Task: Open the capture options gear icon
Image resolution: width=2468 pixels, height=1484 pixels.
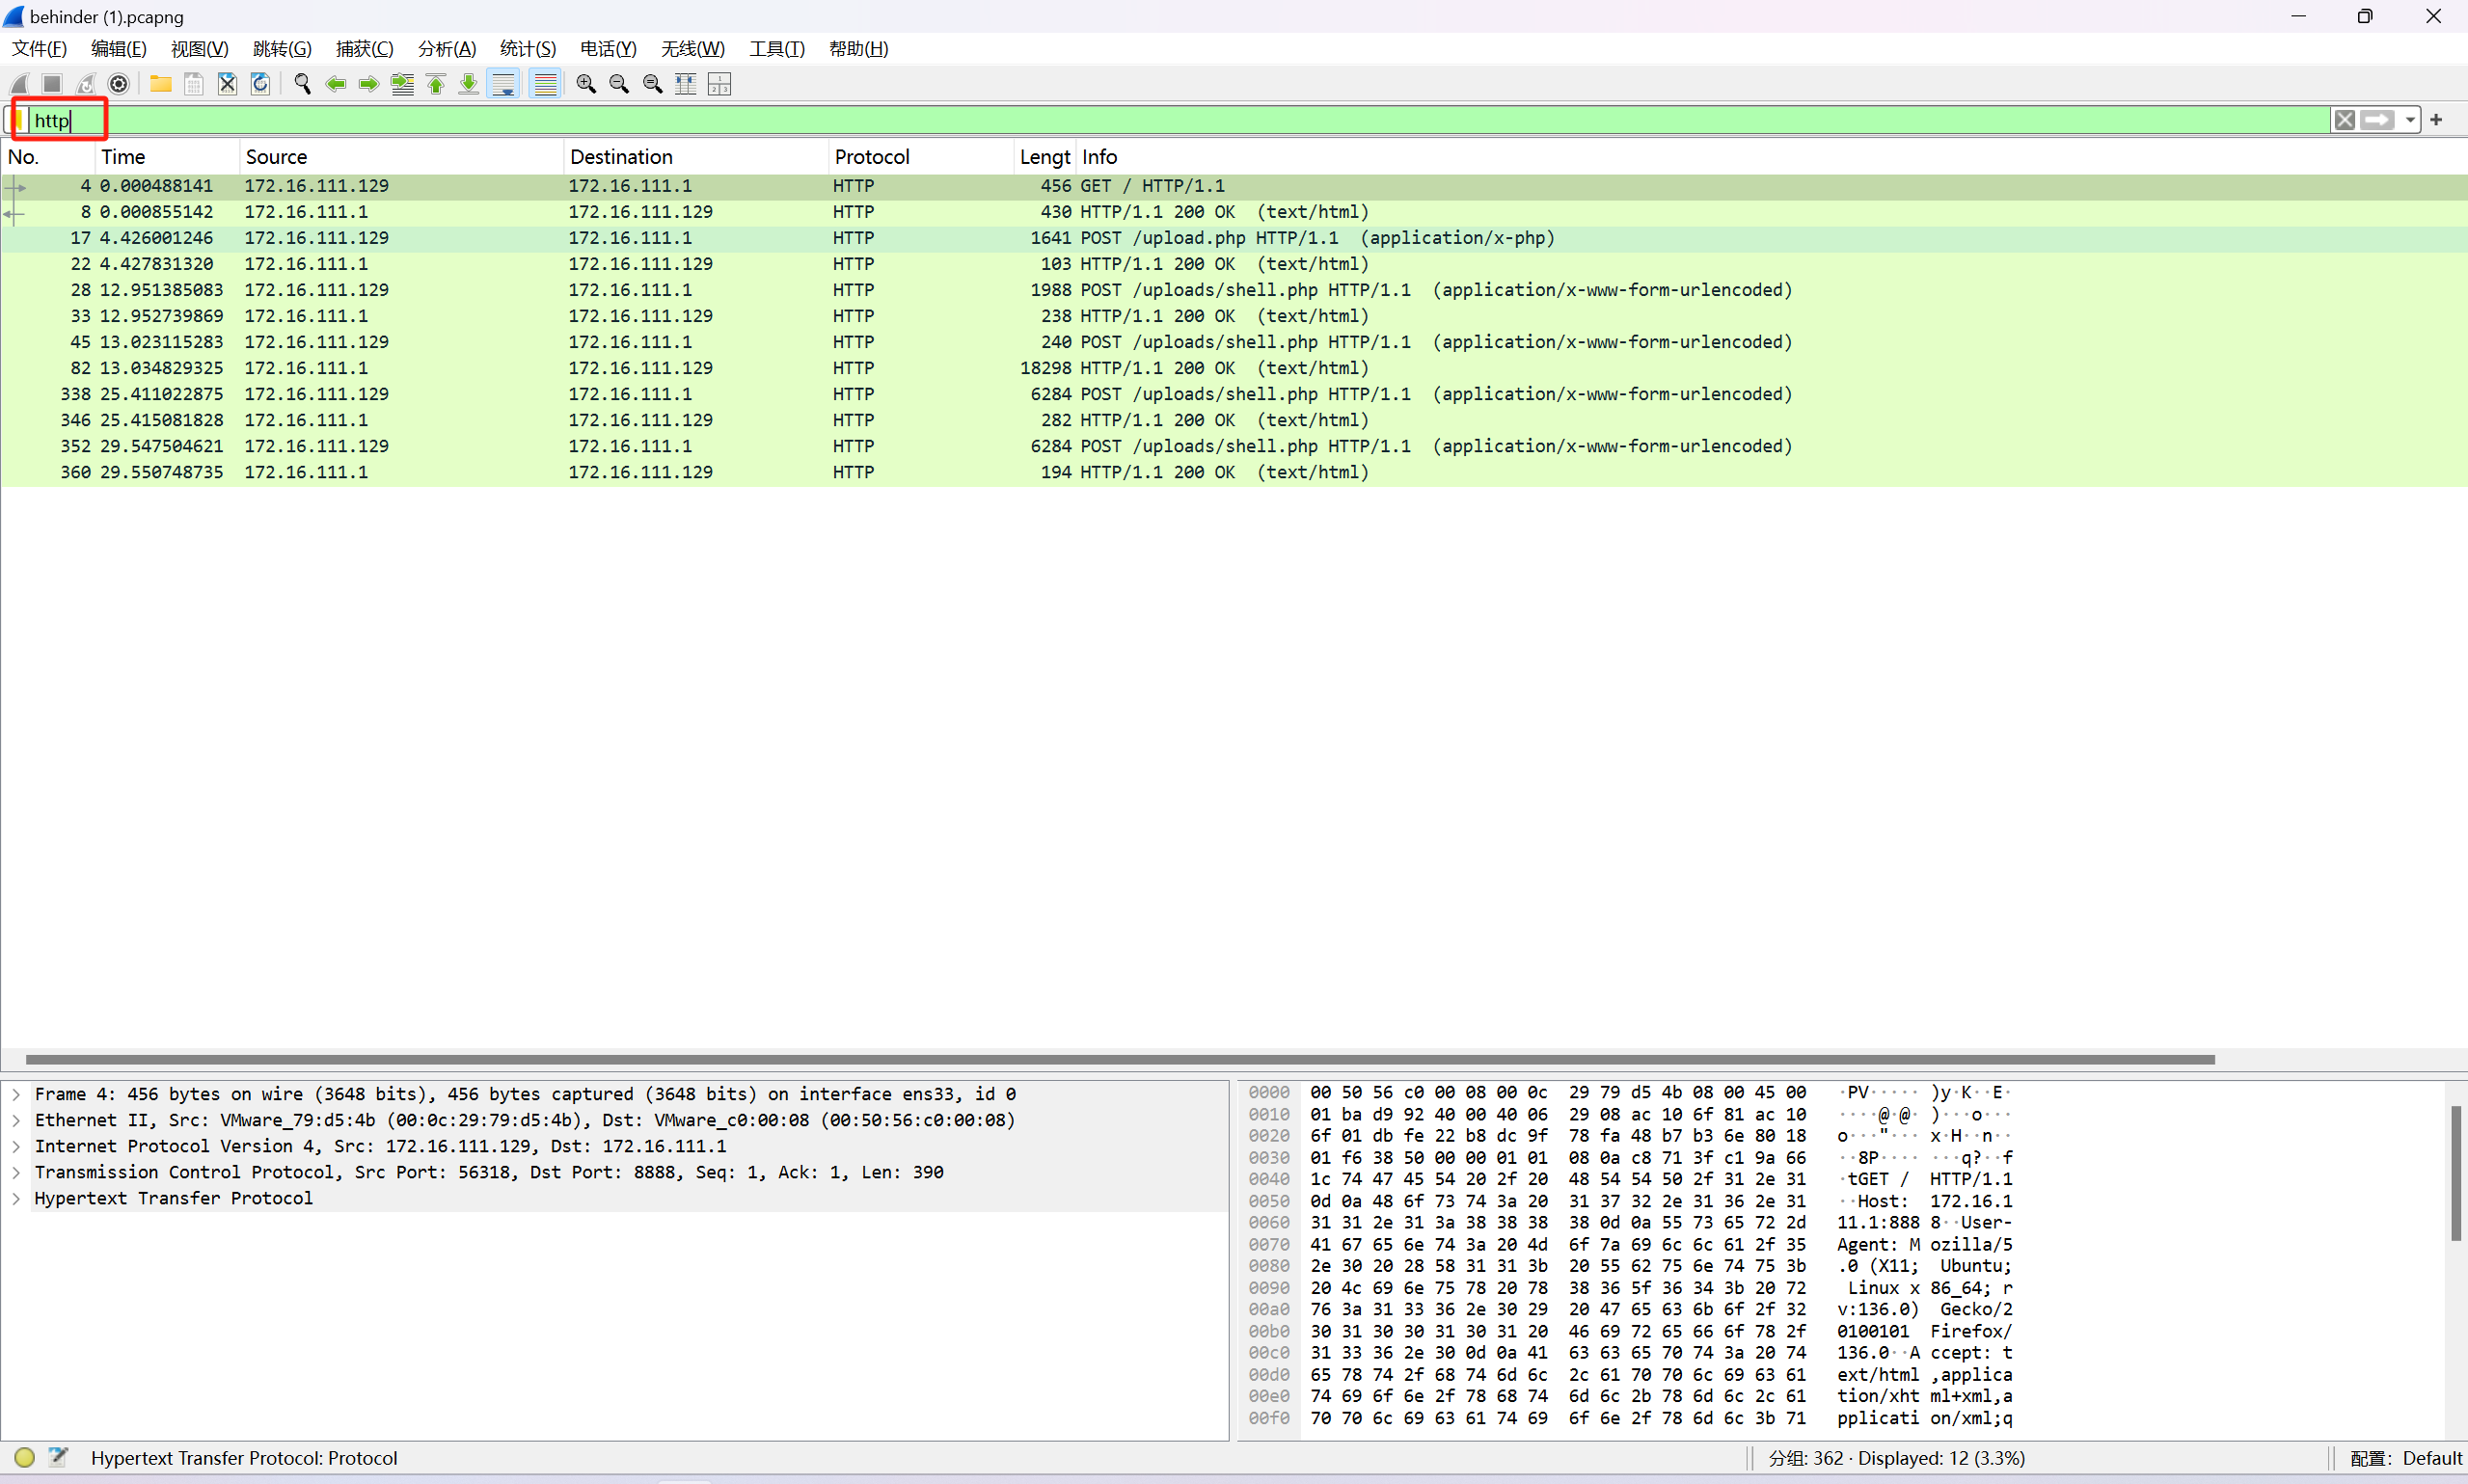Action: pyautogui.click(x=119, y=84)
